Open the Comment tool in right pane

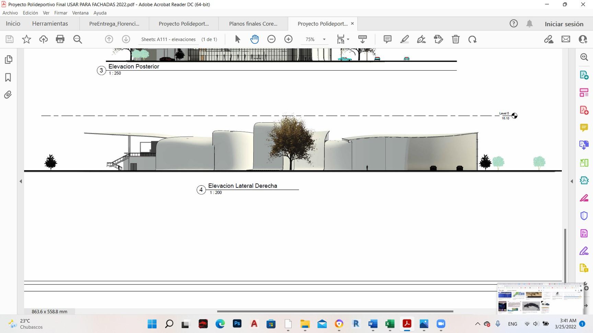[x=584, y=128]
